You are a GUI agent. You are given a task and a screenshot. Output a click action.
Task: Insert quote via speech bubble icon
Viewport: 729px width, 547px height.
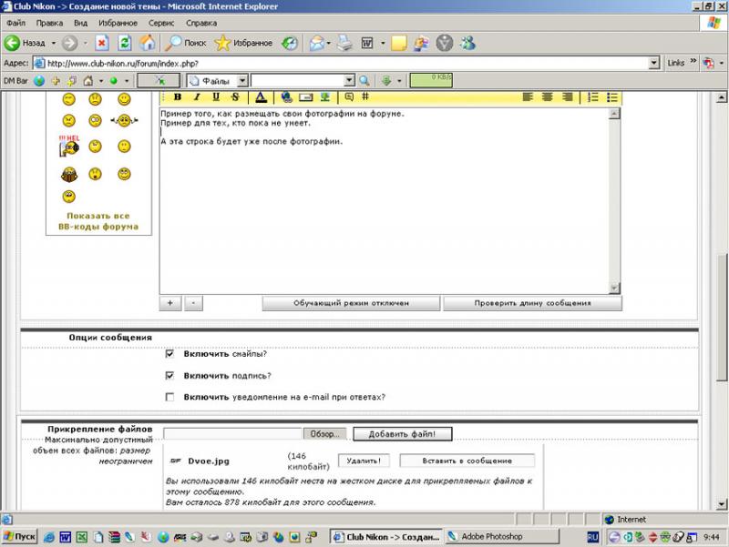click(x=349, y=96)
